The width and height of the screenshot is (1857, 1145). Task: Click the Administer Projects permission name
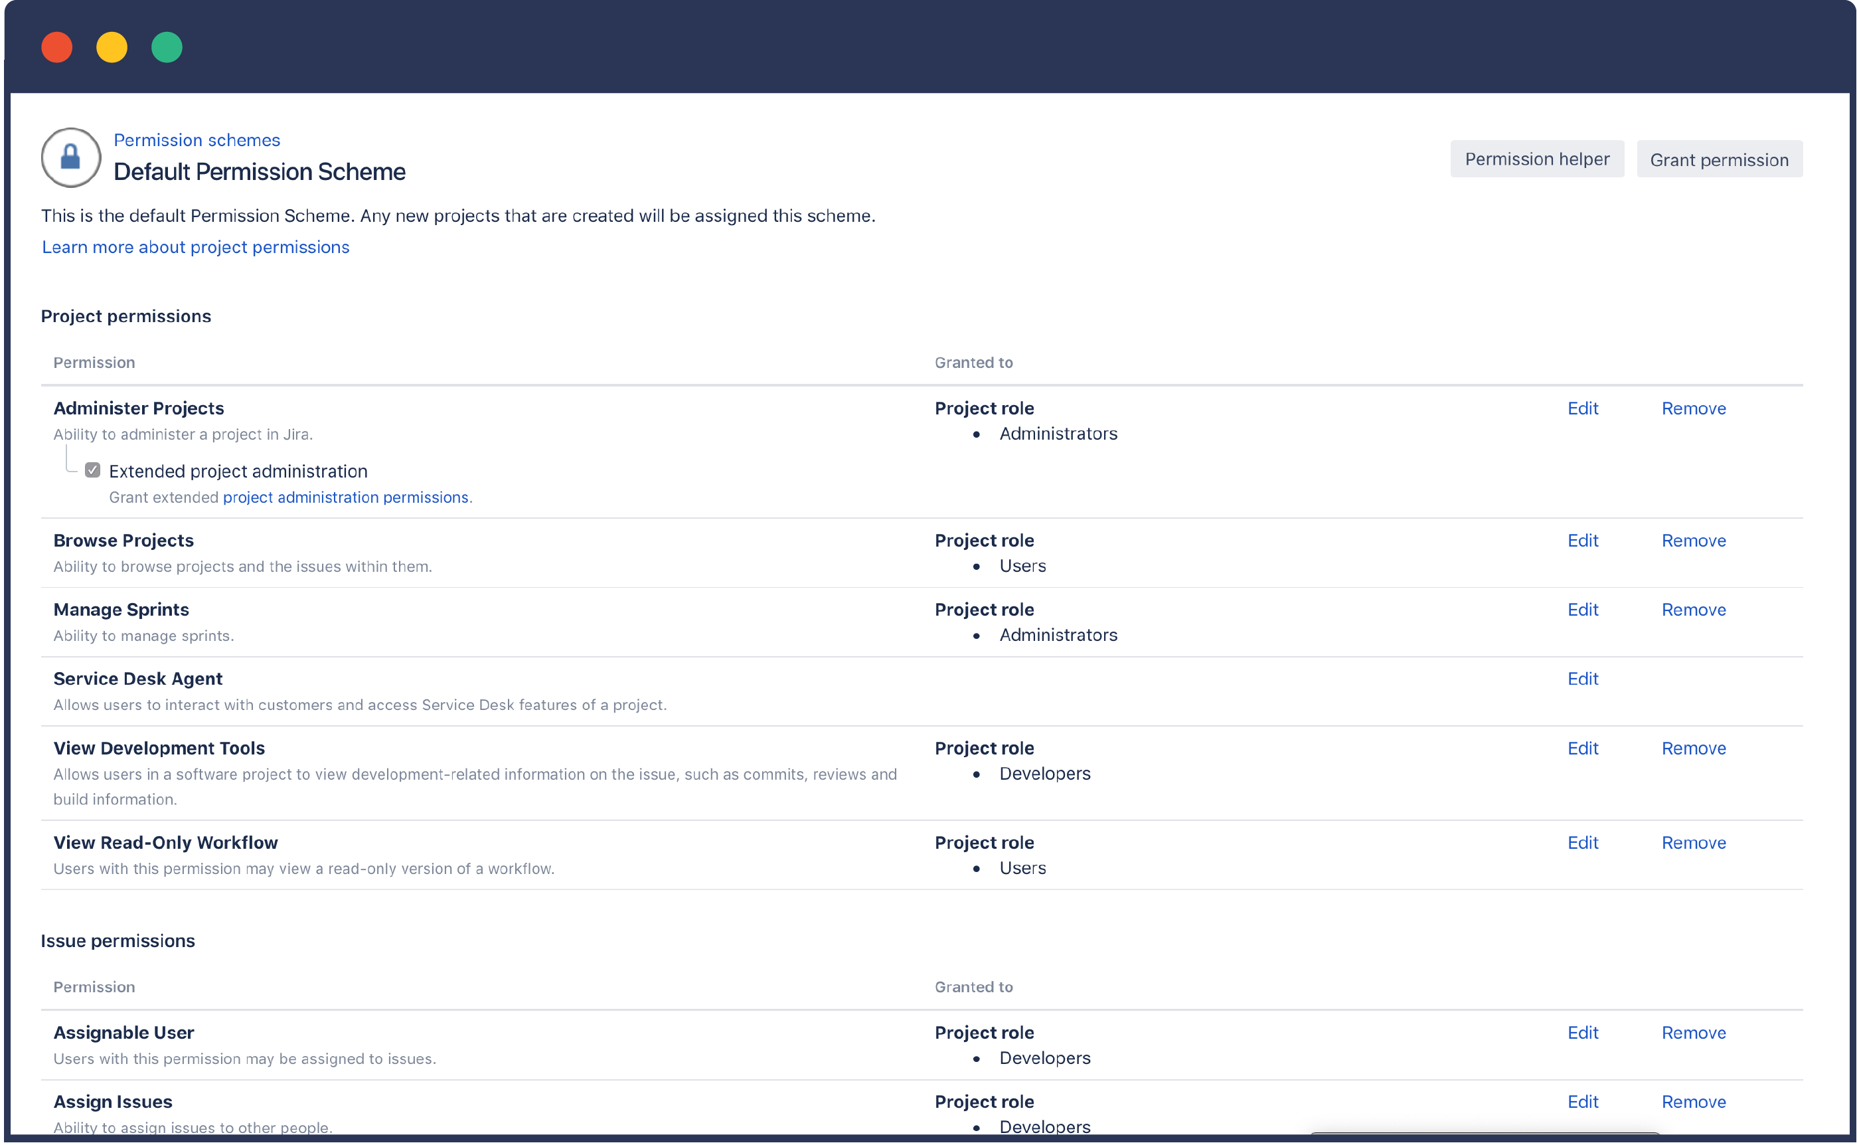(x=139, y=408)
